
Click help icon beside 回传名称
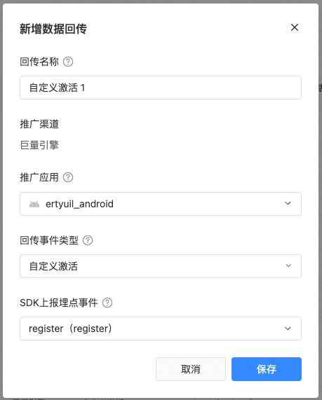point(68,62)
